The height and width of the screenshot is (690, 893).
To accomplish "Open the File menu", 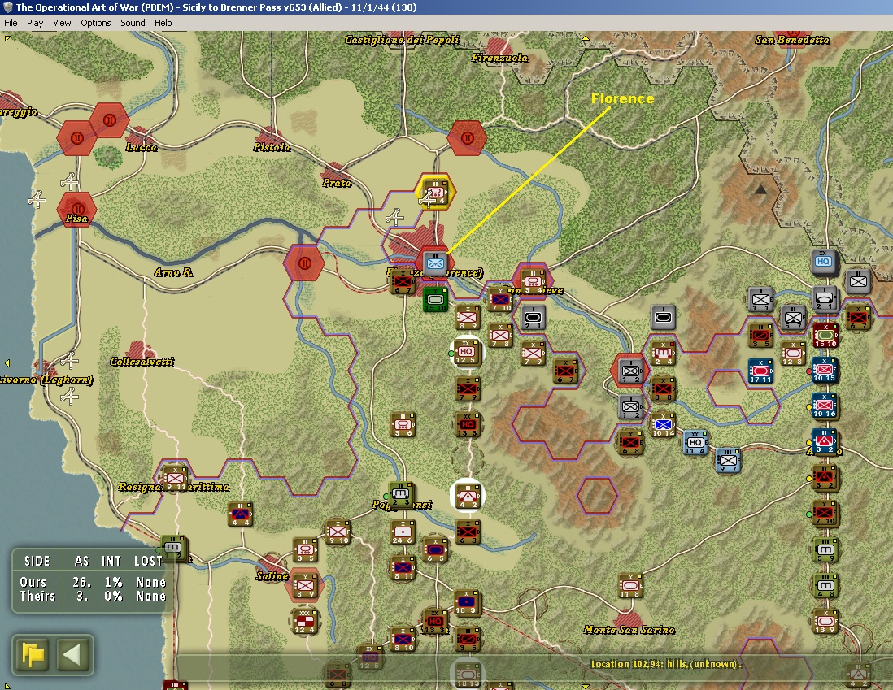I will click(11, 23).
